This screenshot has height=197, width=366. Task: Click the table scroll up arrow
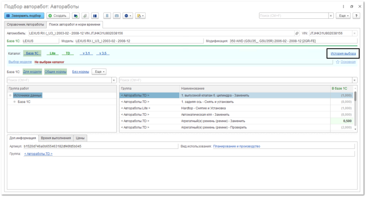(356, 89)
